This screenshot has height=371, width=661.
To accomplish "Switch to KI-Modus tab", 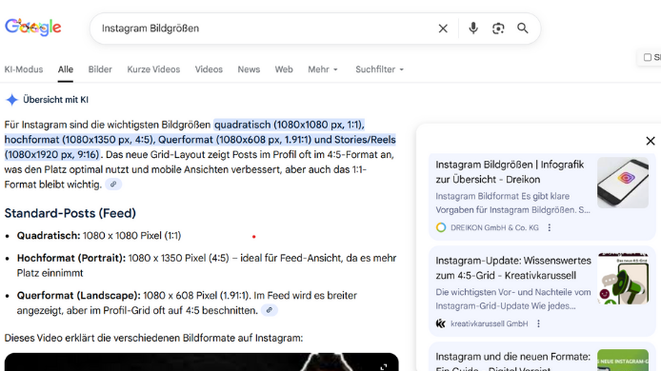I will (x=24, y=69).
